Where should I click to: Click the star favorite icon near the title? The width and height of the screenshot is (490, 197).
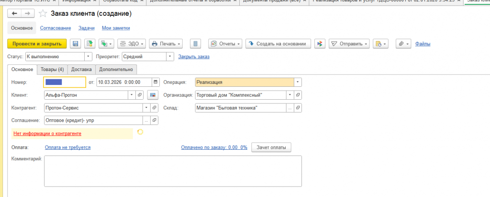[x=43, y=13]
